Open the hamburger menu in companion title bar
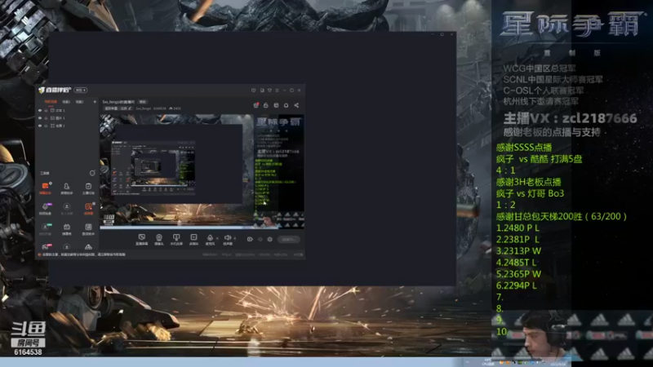The height and width of the screenshot is (367, 653). pos(277,91)
